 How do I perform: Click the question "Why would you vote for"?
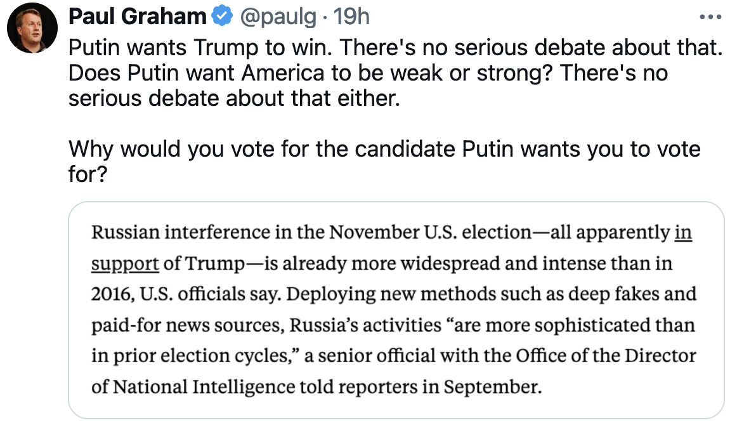(x=384, y=149)
